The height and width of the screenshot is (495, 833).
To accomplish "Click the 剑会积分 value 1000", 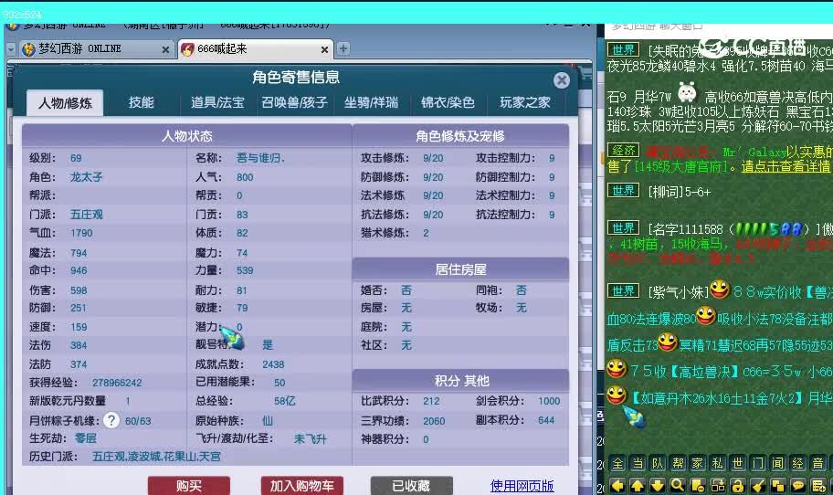I will [x=549, y=402].
